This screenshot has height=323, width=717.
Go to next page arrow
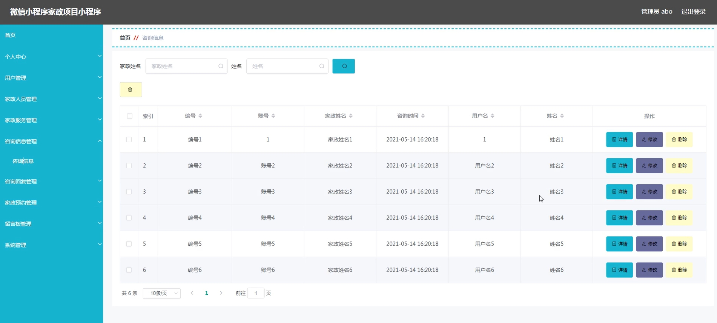pos(221,293)
